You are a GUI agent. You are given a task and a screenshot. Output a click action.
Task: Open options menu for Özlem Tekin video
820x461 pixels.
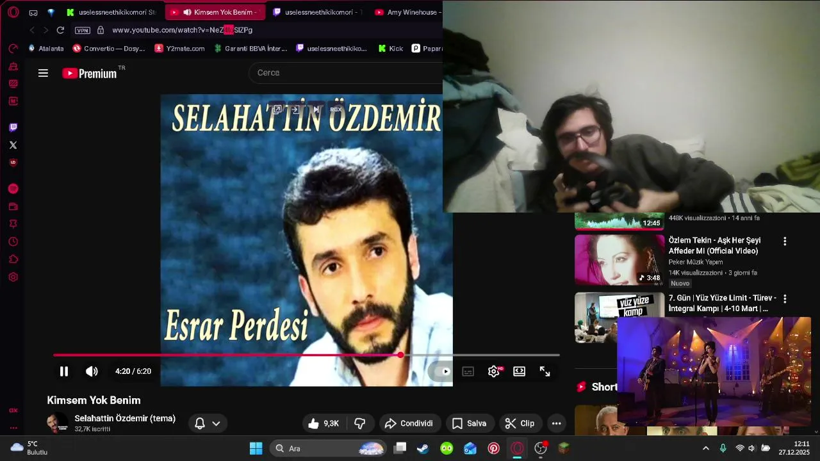[x=785, y=241]
